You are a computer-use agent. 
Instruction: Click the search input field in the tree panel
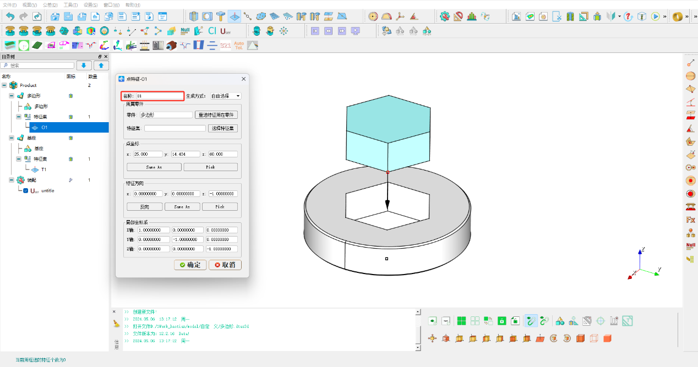coord(37,64)
